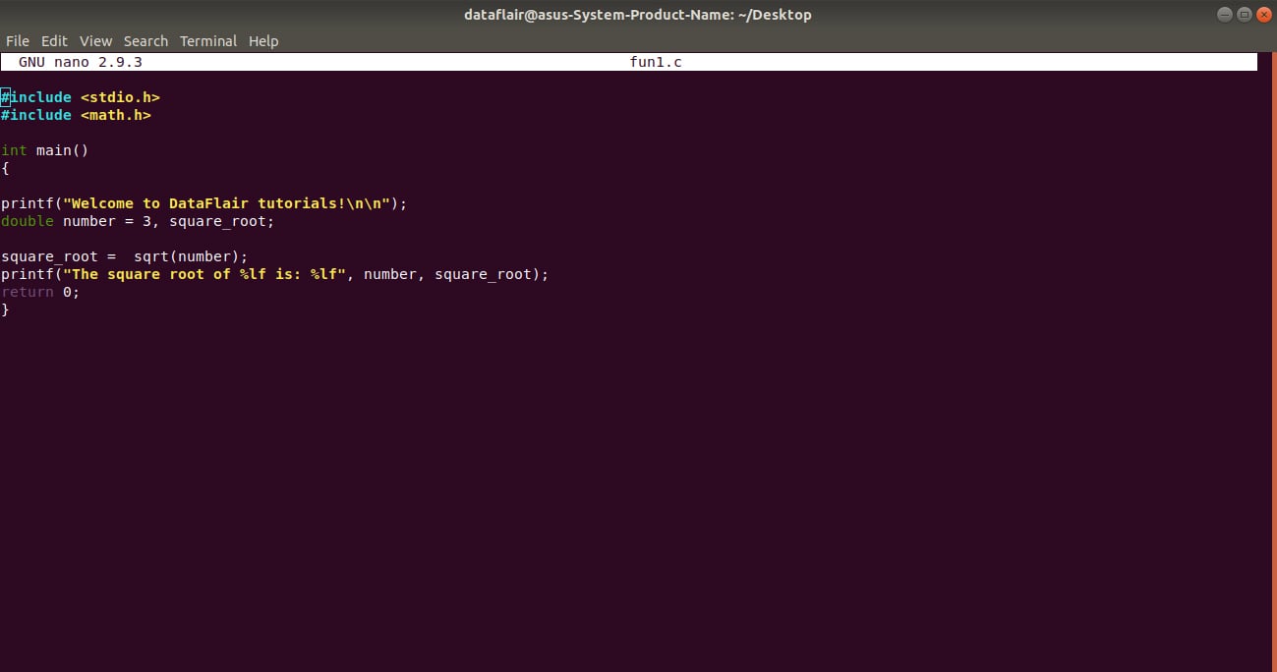Open the File menu
The width and height of the screenshot is (1277, 672).
tap(17, 40)
